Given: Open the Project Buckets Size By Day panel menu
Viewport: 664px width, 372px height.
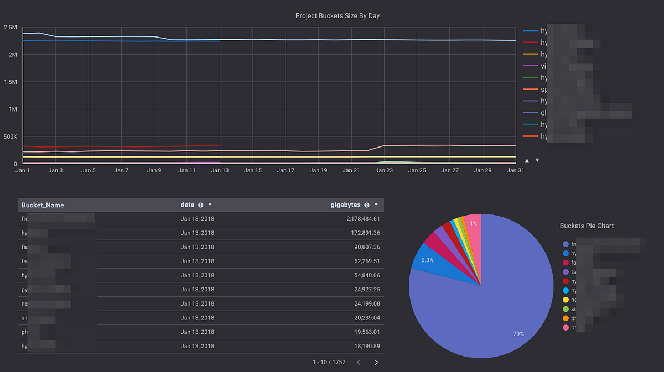Looking at the screenshot, I should click(x=338, y=15).
